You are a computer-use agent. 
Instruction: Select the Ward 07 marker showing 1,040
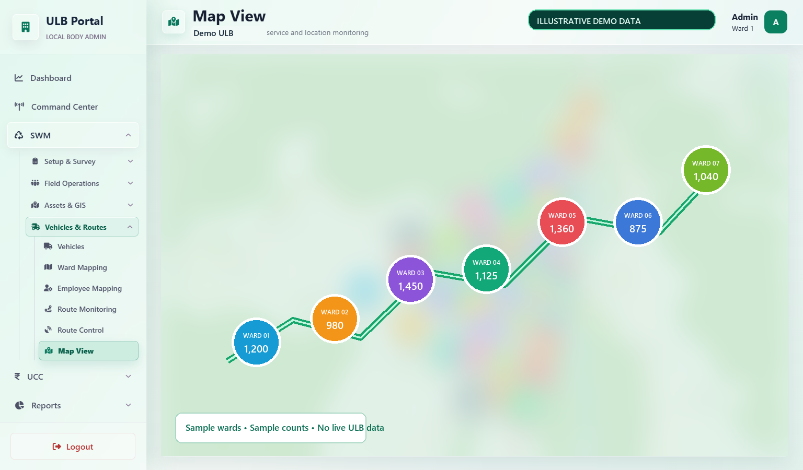click(x=706, y=170)
